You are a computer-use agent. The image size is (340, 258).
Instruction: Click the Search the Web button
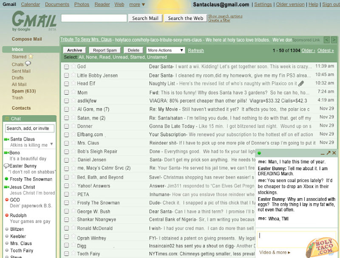(186, 18)
